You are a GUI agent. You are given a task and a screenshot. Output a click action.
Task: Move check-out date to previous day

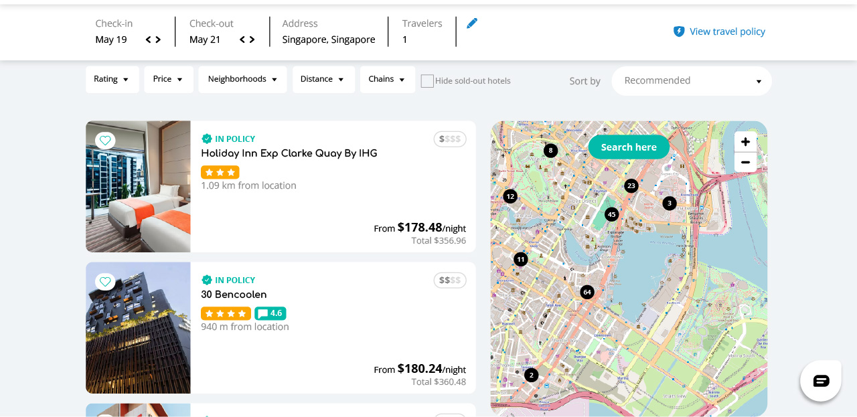click(x=242, y=39)
